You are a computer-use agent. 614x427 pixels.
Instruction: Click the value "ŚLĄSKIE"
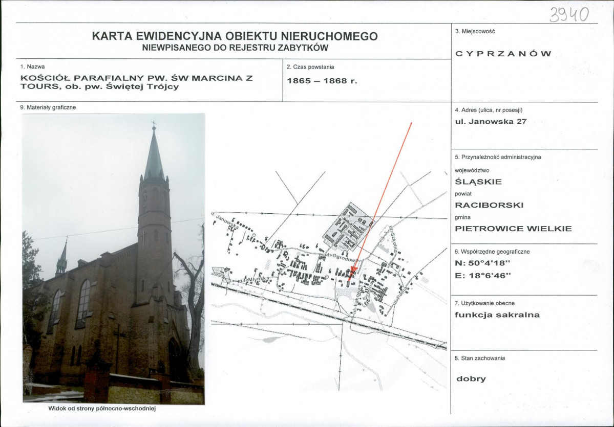pyautogui.click(x=478, y=182)
